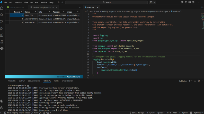Toggle Secondary Side Bar visibility
The height and width of the screenshot is (114, 204).
coord(193,2)
